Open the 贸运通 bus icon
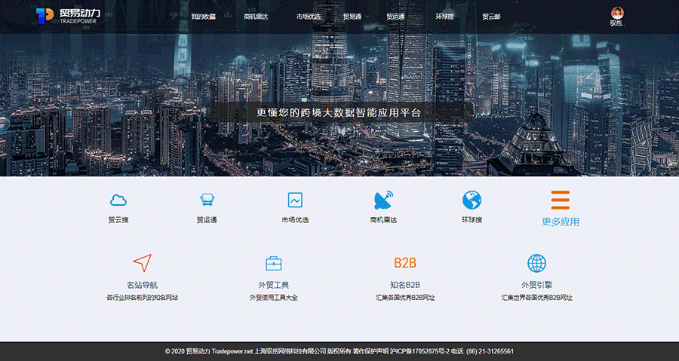 coord(207,200)
